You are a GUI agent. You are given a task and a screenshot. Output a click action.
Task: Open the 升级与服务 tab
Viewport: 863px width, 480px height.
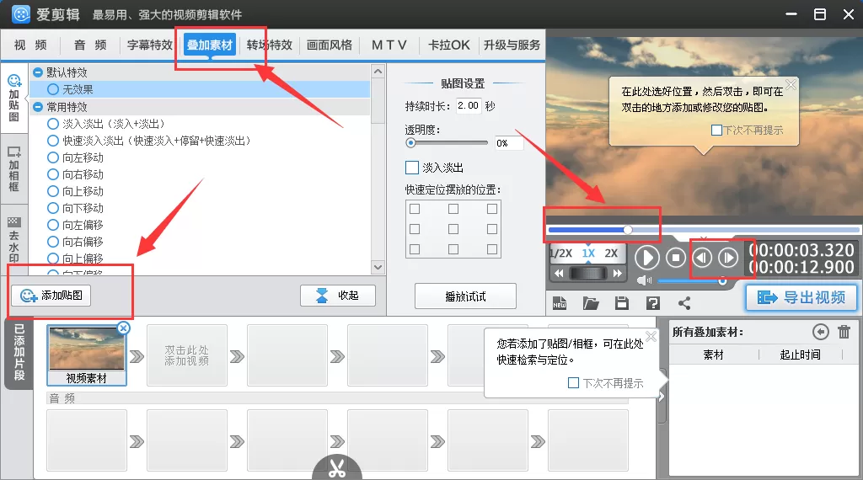[512, 45]
